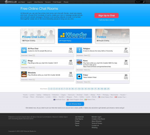Open the Bingo room icon
The width and height of the screenshot is (150, 135).
(x=24, y=62)
